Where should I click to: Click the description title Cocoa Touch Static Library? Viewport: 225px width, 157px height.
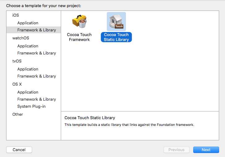pos(90,118)
